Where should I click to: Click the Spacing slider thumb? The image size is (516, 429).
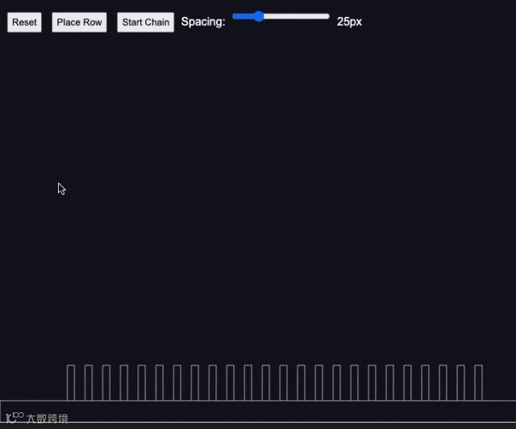click(259, 16)
